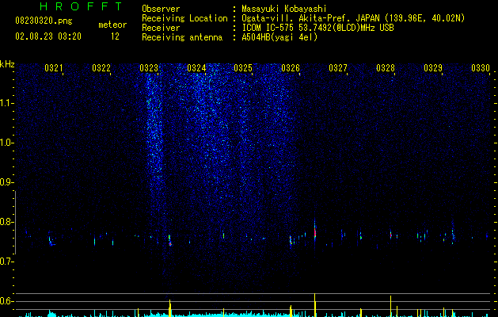
Task: Click the strong red meteor echo after 0326
Action: pyautogui.click(x=315, y=231)
